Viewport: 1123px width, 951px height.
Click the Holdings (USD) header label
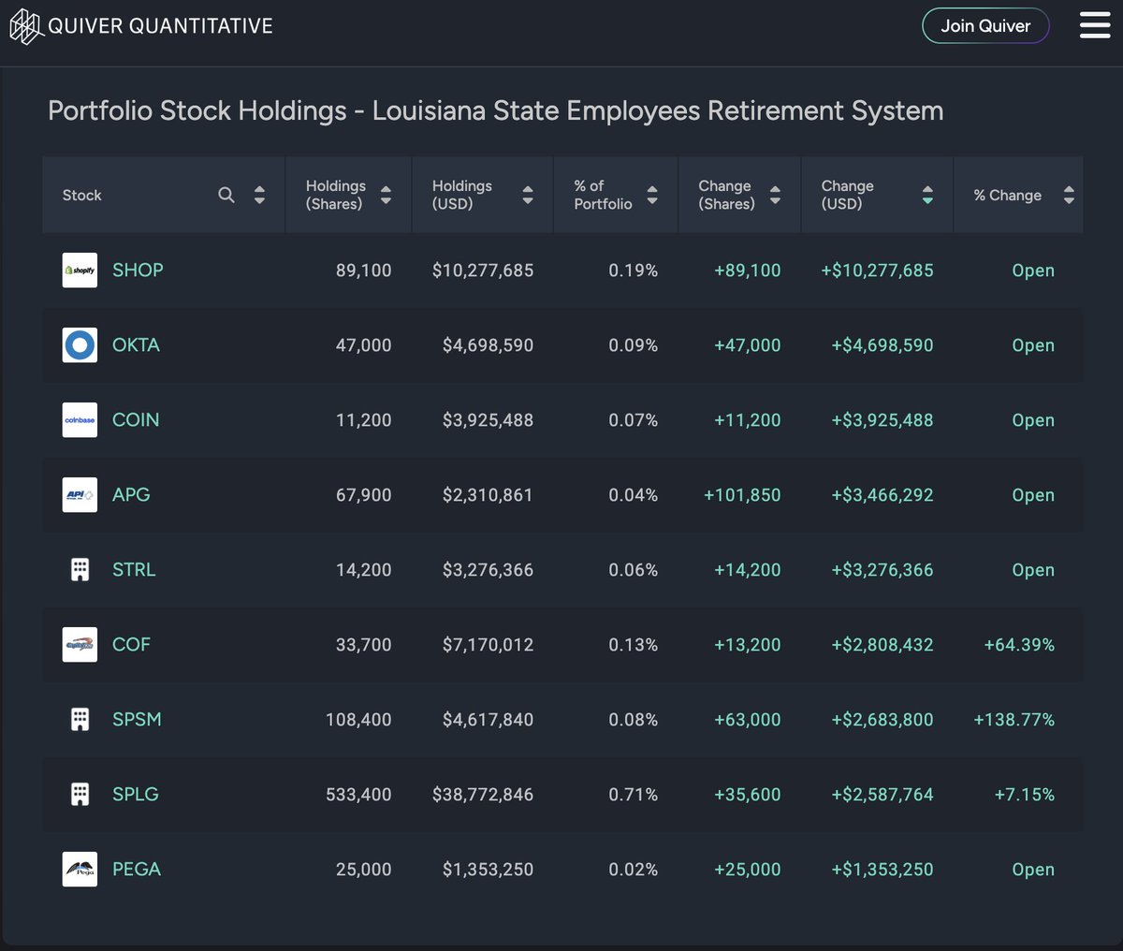click(x=461, y=195)
